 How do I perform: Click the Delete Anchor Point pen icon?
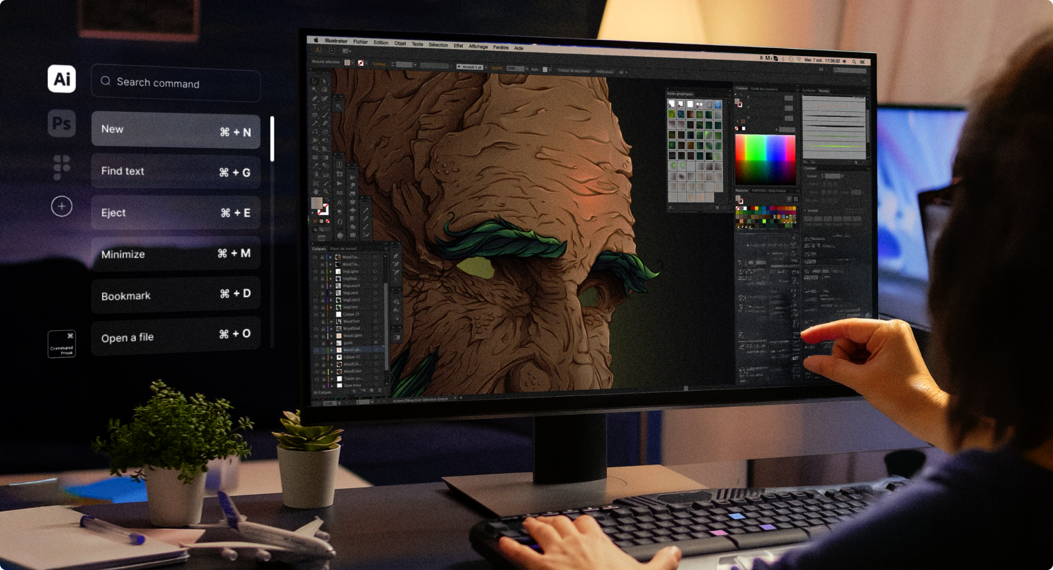[x=395, y=272]
